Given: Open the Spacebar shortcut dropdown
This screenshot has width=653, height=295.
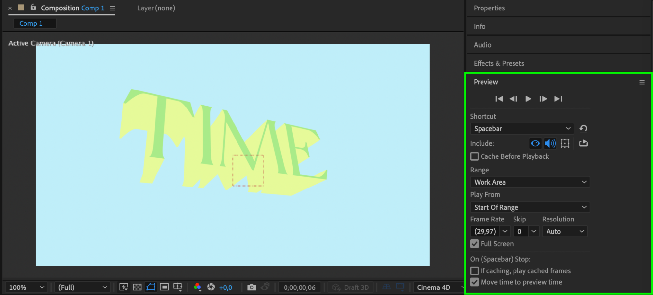Looking at the screenshot, I should [522, 129].
